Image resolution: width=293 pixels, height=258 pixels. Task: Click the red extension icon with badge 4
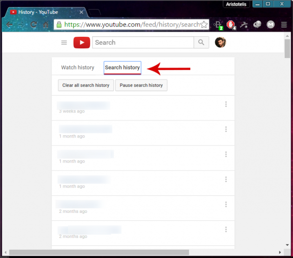click(230, 25)
